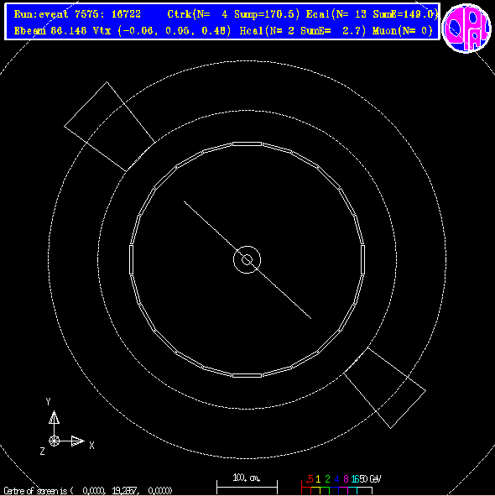Select the lower-right calorimeter cluster box

click(384, 388)
